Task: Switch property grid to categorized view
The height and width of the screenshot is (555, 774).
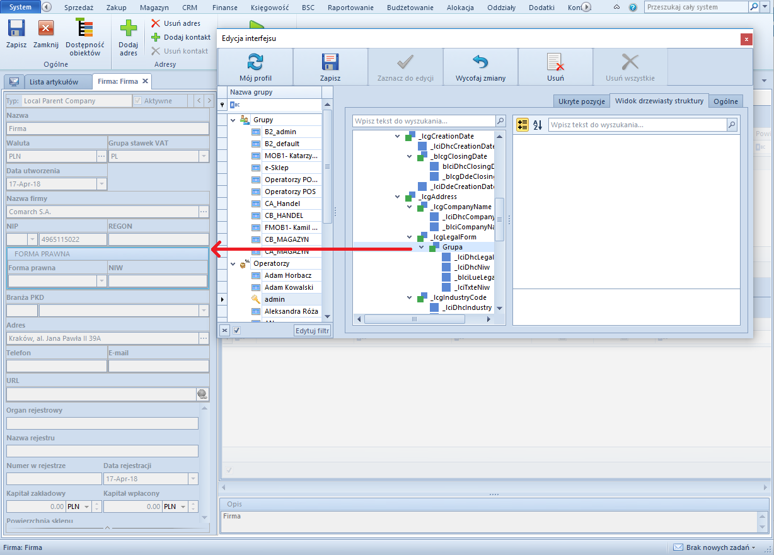Action: (523, 125)
